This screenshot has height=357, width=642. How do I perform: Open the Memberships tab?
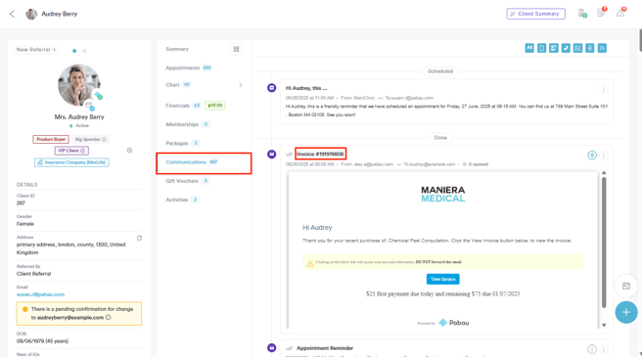point(182,124)
